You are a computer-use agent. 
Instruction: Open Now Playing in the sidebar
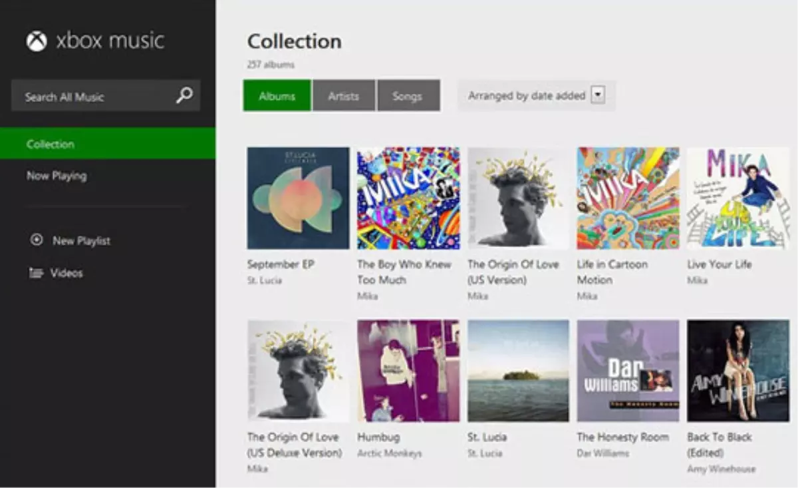click(x=57, y=176)
